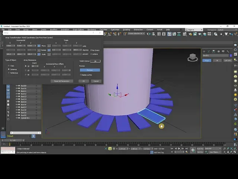Click the ViewCube in the viewport
238x179 pixels.
click(192, 57)
